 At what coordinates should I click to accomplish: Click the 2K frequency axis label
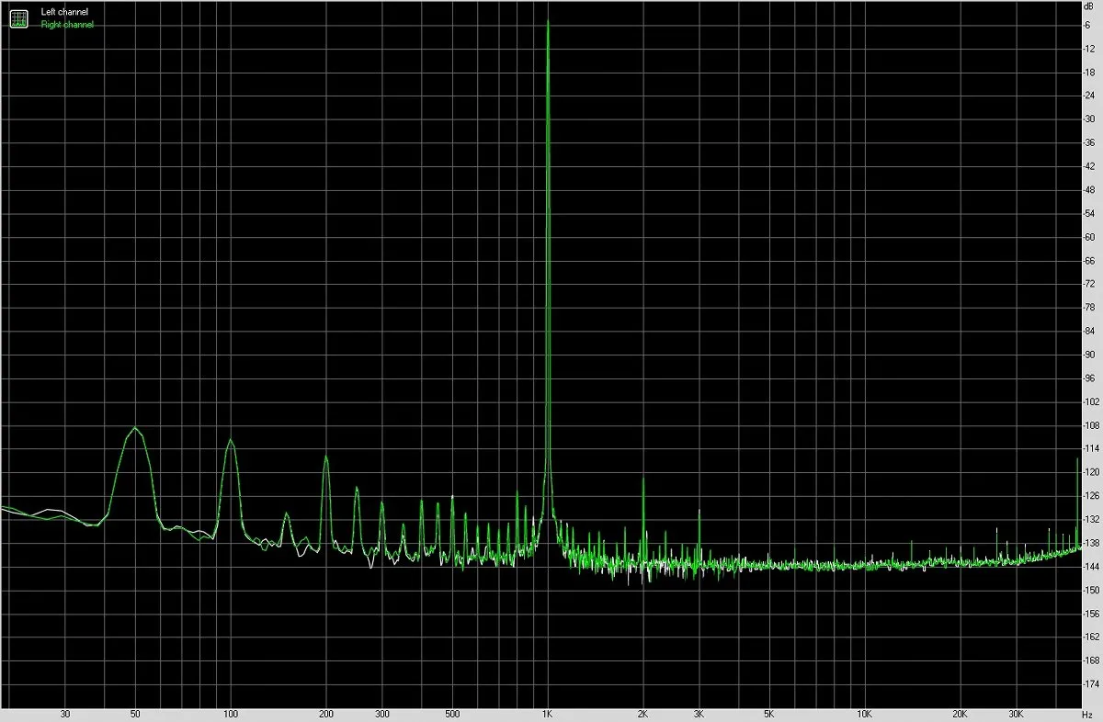click(x=643, y=714)
